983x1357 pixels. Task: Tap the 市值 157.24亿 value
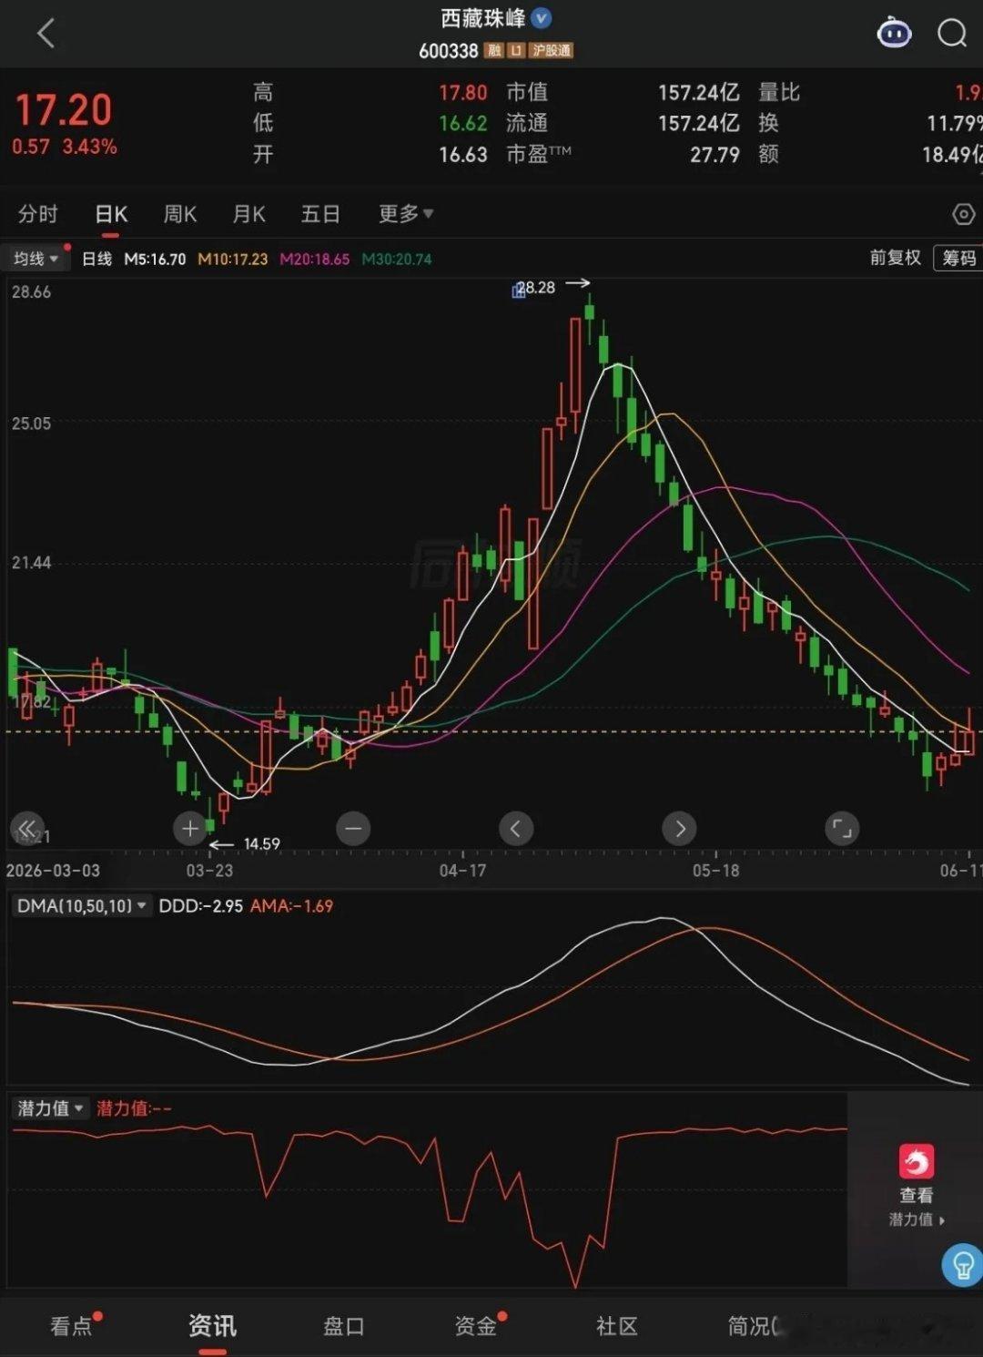pos(698,92)
